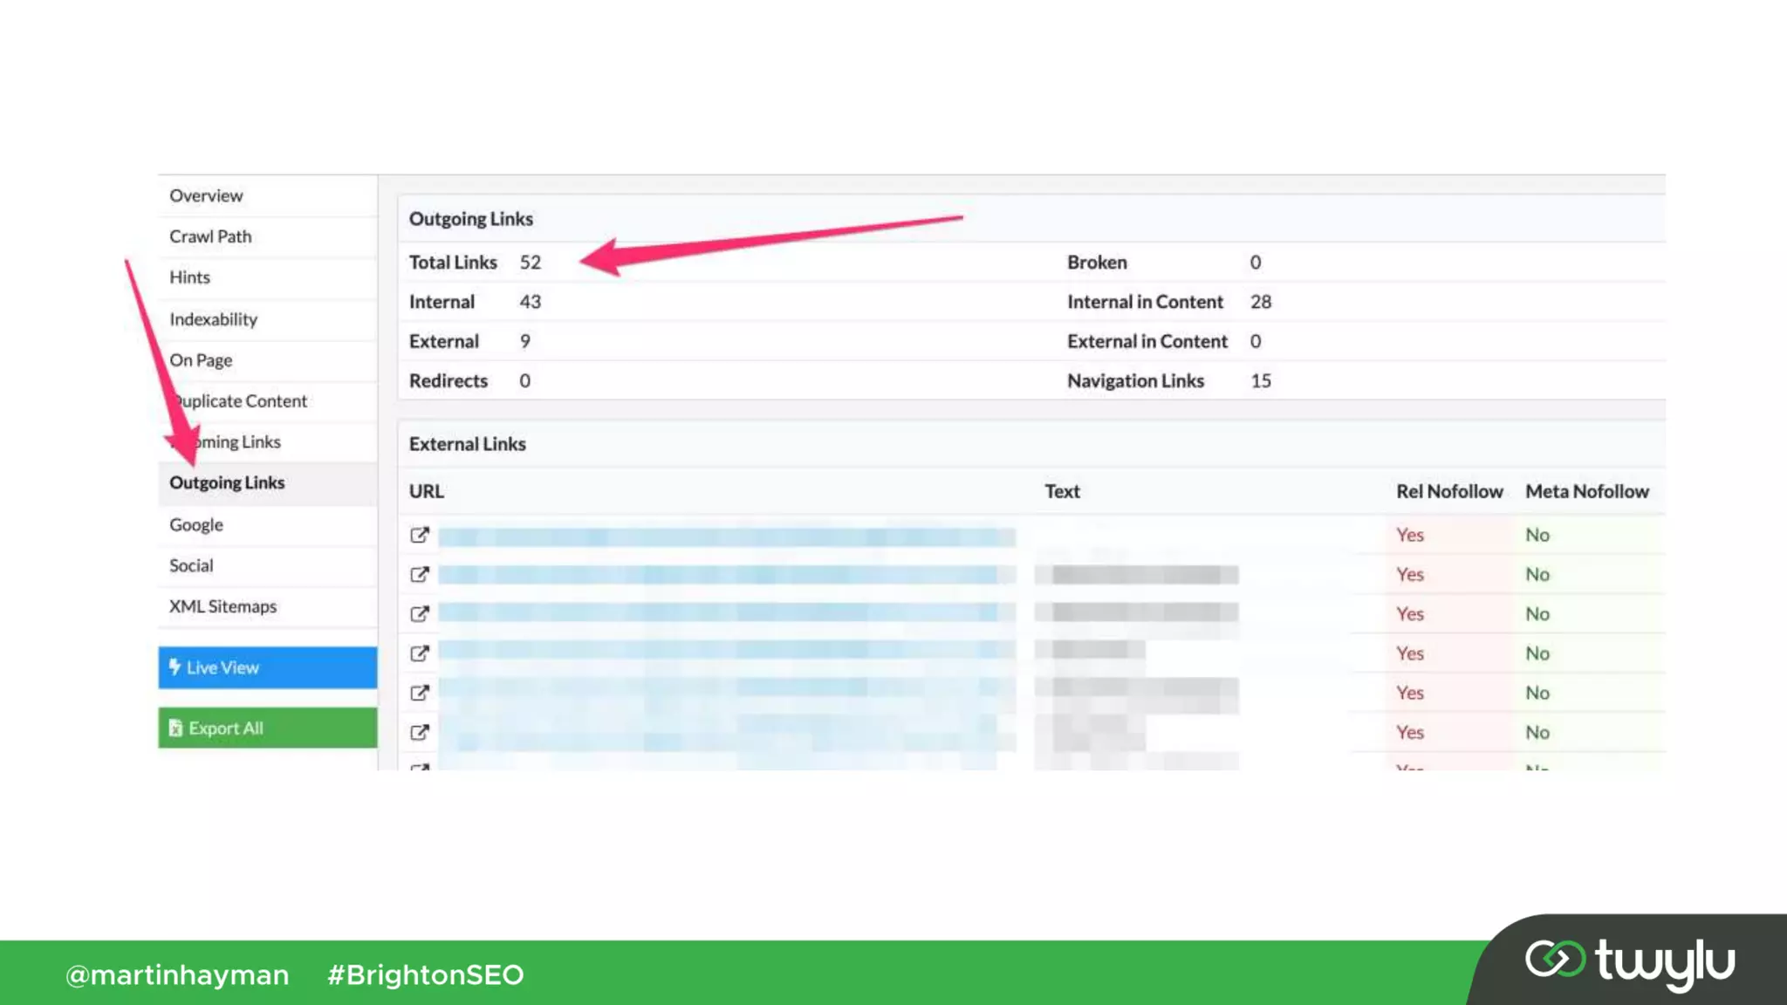Viewport: 1787px width, 1005px height.
Task: Select Hints in the sidebar
Action: coord(189,277)
